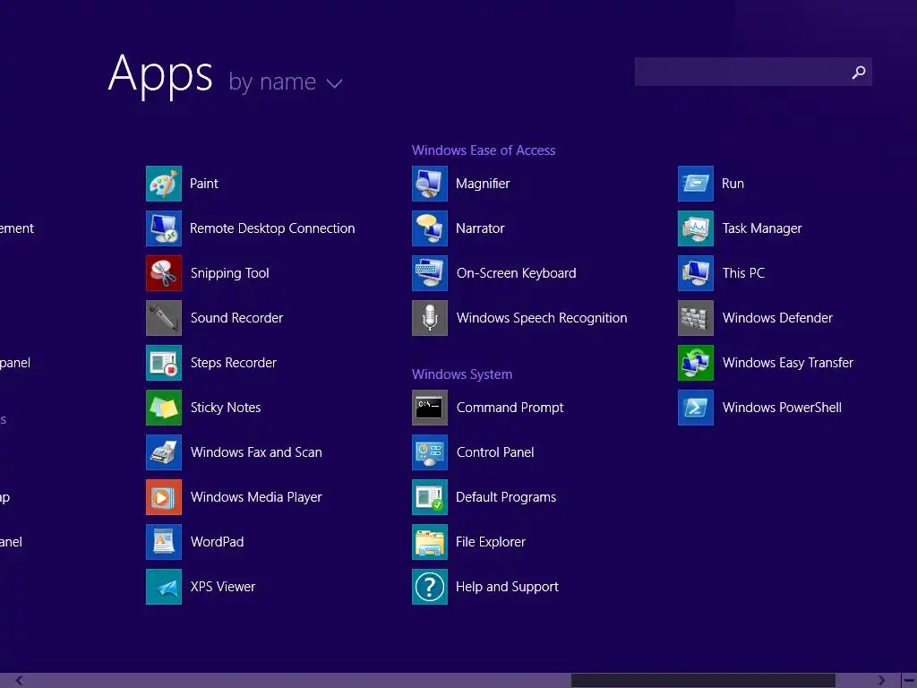Click the 'Windows Easy Transfer' label
Image resolution: width=917 pixels, height=688 pixels.
point(788,363)
